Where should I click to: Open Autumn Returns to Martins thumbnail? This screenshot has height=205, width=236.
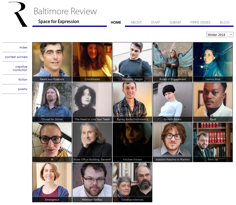173,142
